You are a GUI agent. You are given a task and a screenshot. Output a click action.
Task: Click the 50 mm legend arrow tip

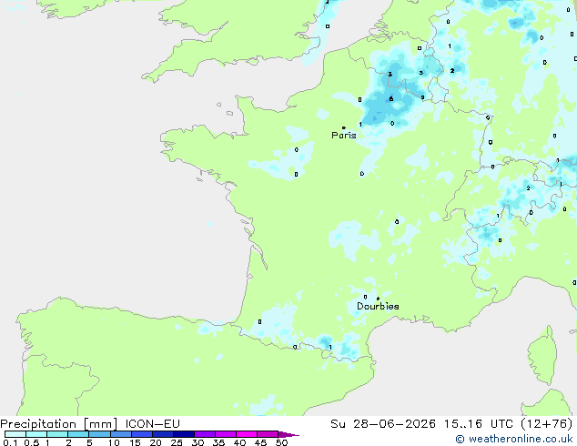[288, 434]
